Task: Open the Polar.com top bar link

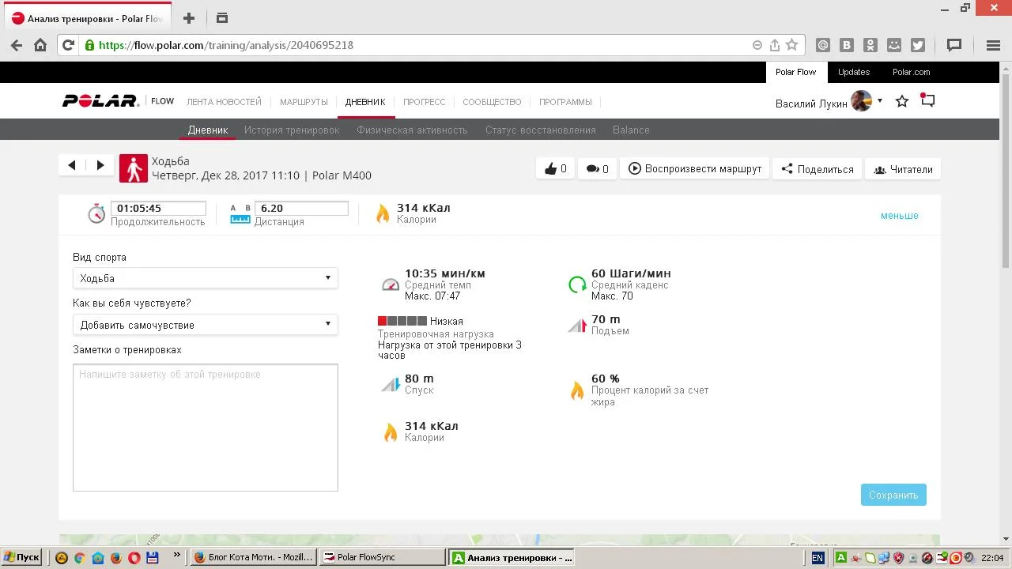Action: pos(912,72)
